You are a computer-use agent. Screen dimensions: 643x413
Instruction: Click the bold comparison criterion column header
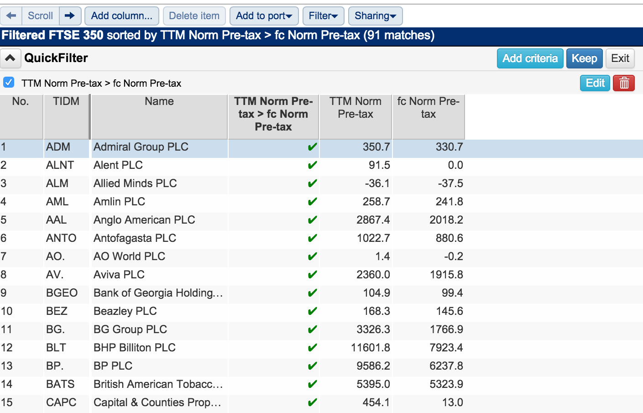tap(273, 116)
